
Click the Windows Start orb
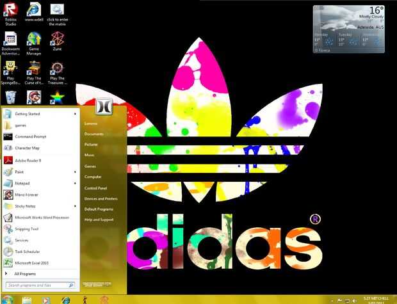(x=8, y=300)
